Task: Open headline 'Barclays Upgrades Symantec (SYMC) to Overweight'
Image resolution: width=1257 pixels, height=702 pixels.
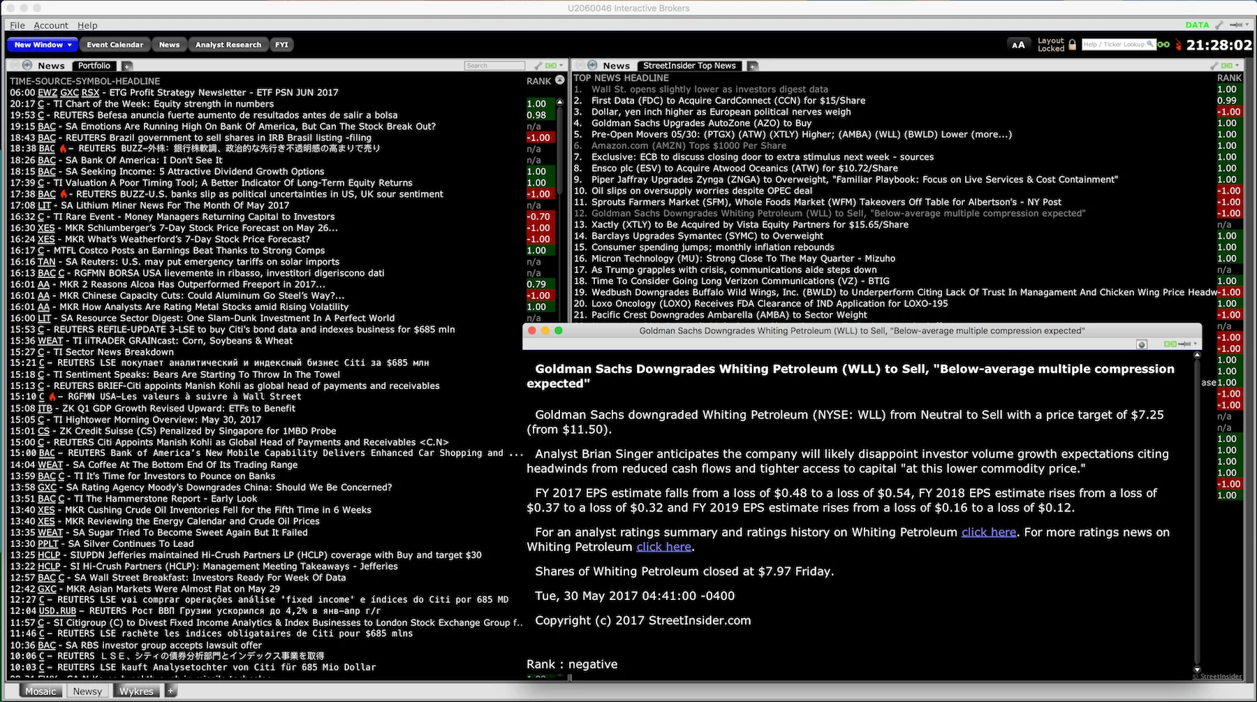Action: [x=707, y=236]
